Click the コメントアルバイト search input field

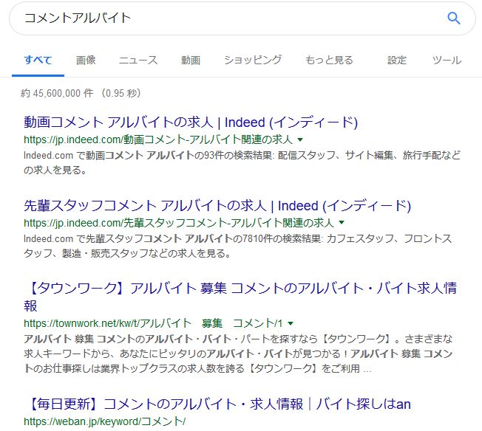222,18
